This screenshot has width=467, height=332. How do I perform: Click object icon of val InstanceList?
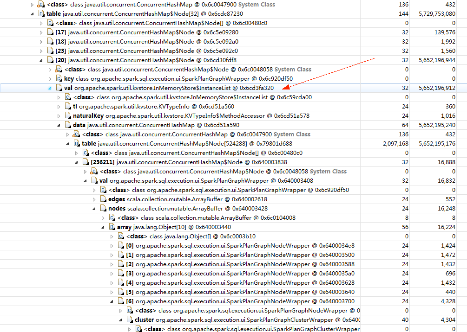[x=59, y=88]
